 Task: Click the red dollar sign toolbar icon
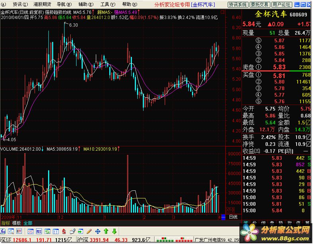[64, 232]
